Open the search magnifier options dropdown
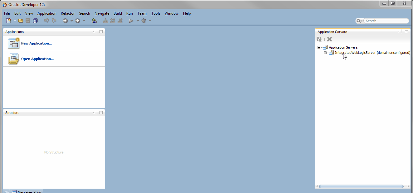The width and height of the screenshot is (413, 193). [359, 21]
